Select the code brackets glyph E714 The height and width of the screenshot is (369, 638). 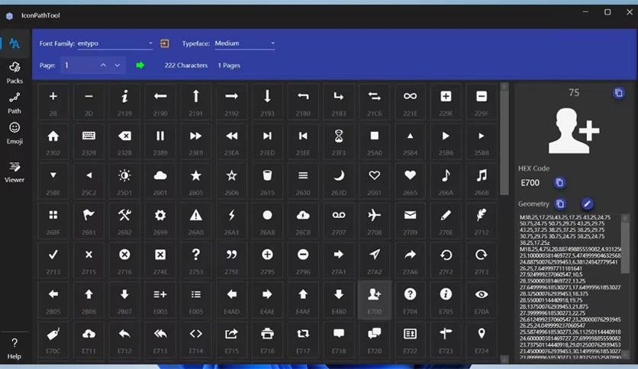click(195, 340)
